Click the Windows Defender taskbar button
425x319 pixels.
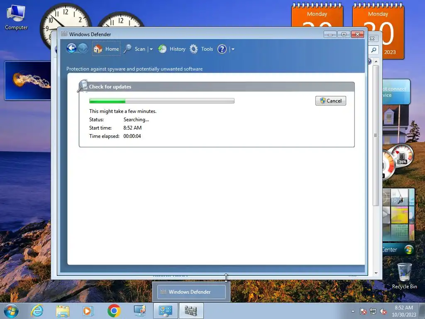click(191, 311)
